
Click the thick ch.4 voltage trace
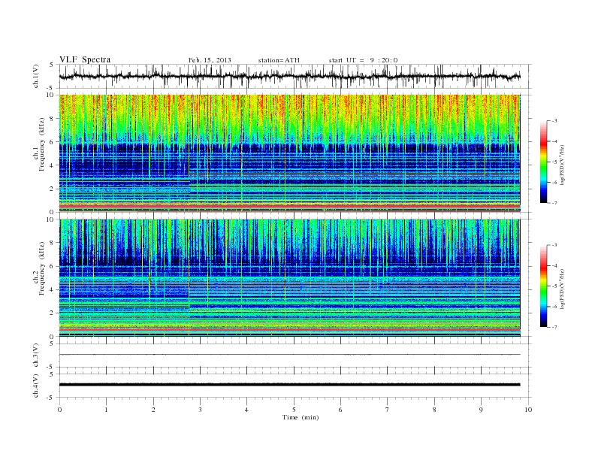pyautogui.click(x=289, y=385)
